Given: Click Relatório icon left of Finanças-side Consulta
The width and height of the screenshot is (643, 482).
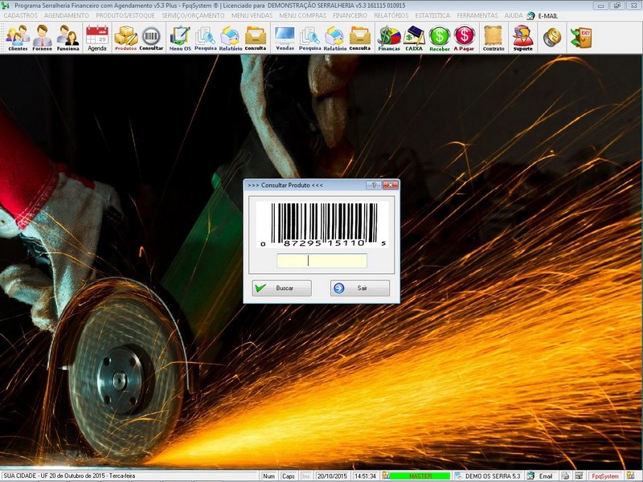Looking at the screenshot, I should click(x=334, y=38).
